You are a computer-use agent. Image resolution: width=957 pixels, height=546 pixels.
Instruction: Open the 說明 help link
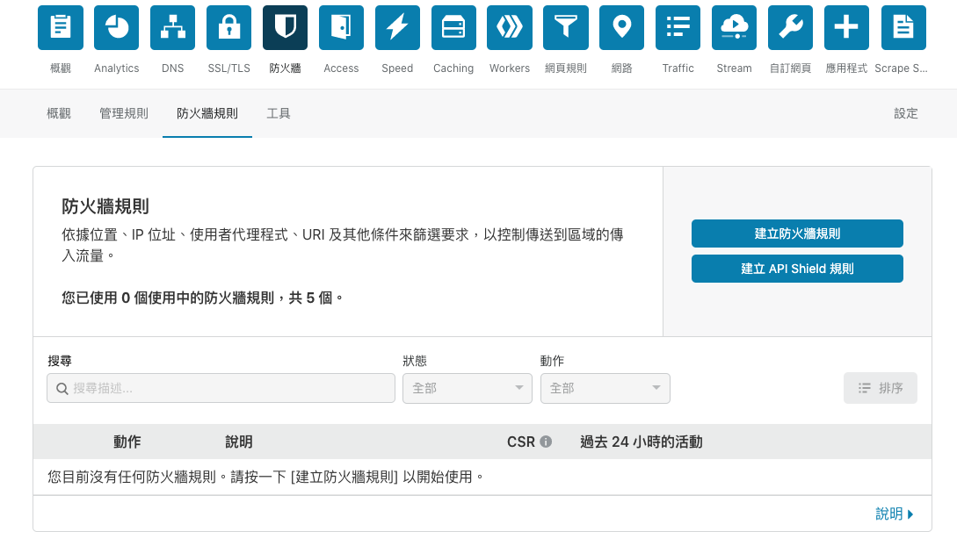click(895, 514)
